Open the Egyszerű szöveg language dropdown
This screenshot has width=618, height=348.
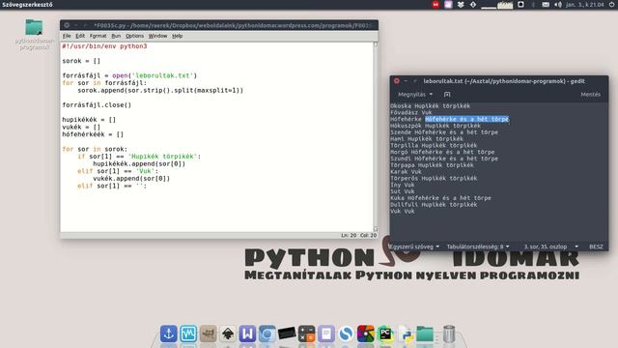click(x=414, y=246)
